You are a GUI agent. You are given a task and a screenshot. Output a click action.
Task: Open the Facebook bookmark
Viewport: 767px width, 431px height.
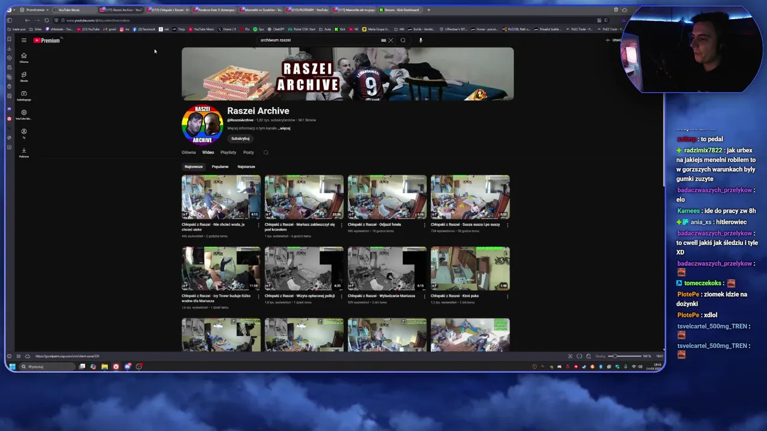[x=144, y=29]
